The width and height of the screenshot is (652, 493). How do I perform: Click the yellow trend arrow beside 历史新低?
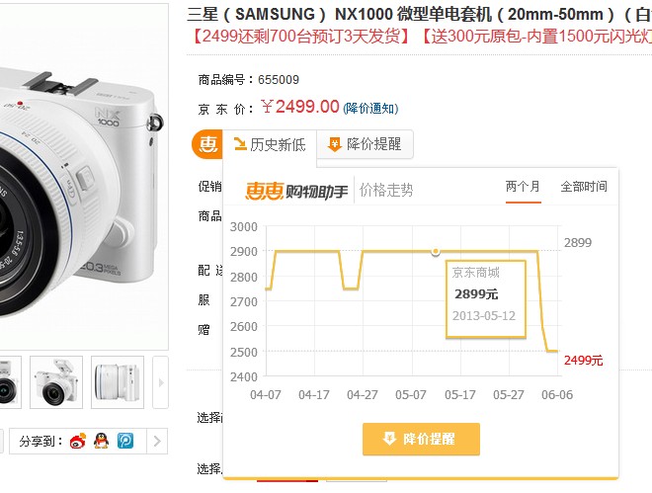[240, 144]
